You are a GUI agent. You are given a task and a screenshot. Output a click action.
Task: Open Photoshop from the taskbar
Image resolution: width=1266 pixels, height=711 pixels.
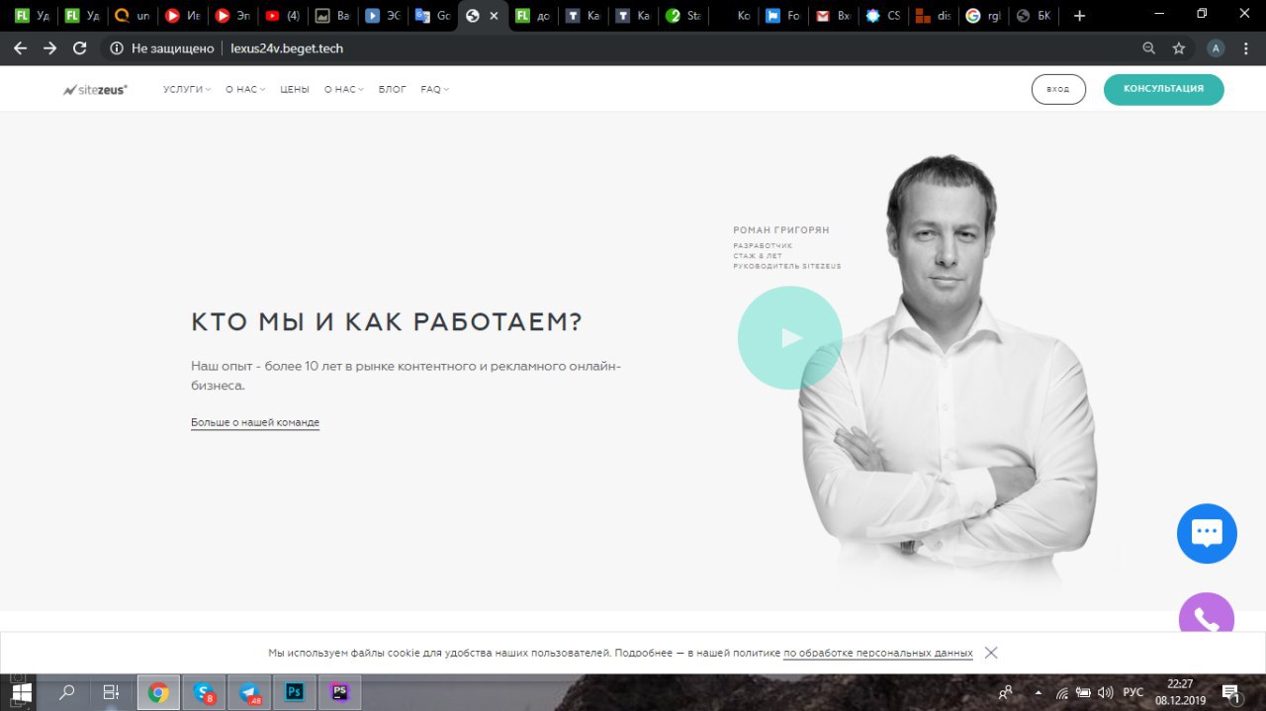point(295,692)
